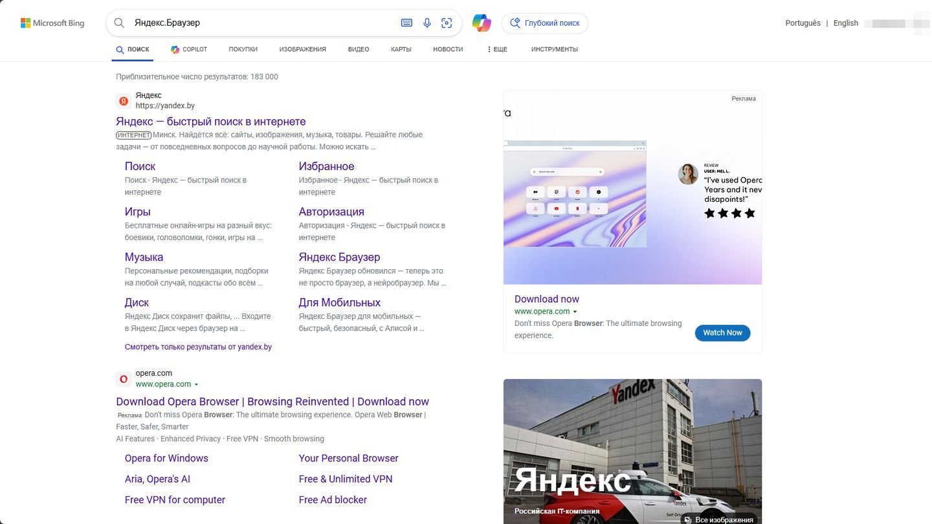Screen dimensions: 932x524
Task: Switch language to English
Action: pos(846,23)
